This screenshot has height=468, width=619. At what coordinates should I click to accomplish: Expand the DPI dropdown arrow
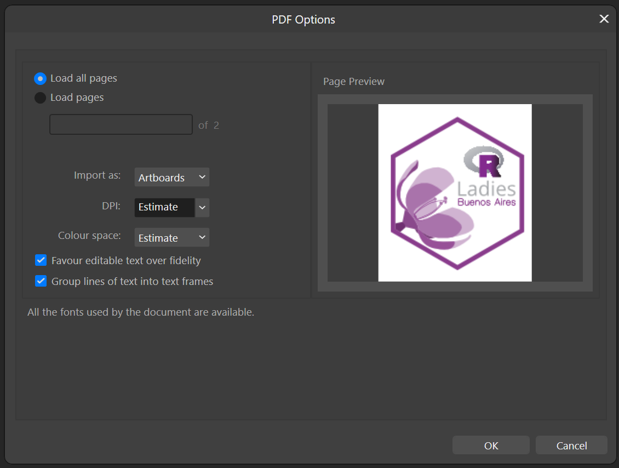tap(202, 207)
